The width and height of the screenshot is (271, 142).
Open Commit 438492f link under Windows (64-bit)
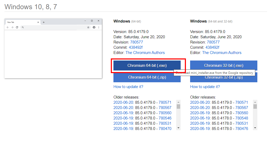tap(136, 47)
